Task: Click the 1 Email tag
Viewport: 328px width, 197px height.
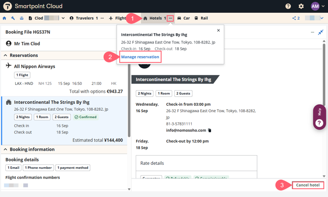Action: (x=13, y=168)
